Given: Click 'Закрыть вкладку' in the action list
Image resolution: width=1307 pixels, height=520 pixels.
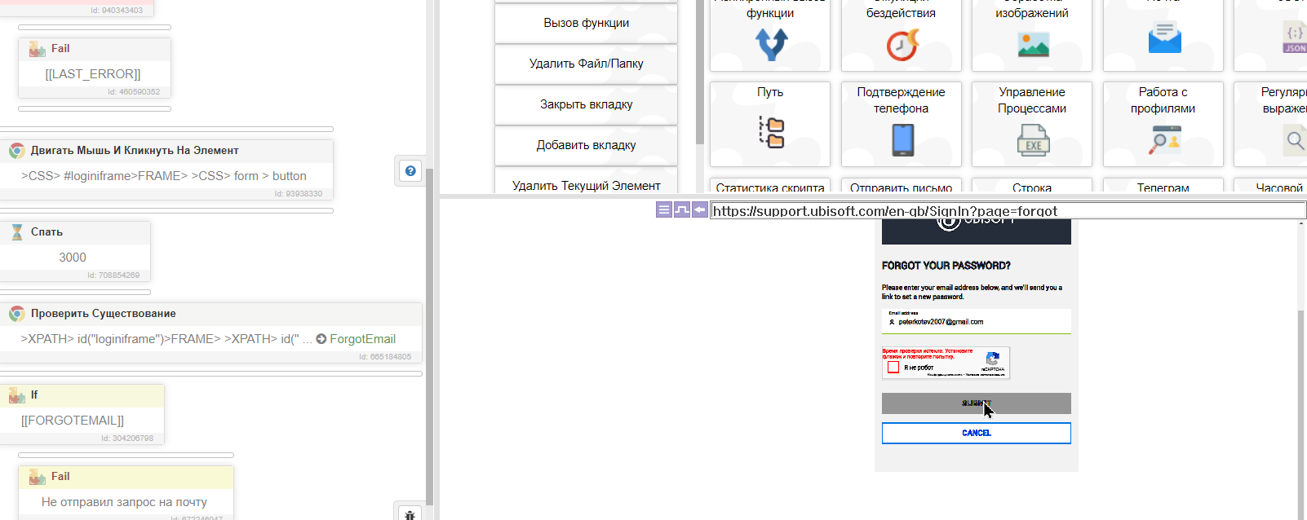Looking at the screenshot, I should pos(586,104).
